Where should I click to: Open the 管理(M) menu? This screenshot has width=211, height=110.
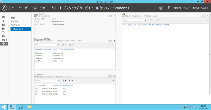[177, 8]
